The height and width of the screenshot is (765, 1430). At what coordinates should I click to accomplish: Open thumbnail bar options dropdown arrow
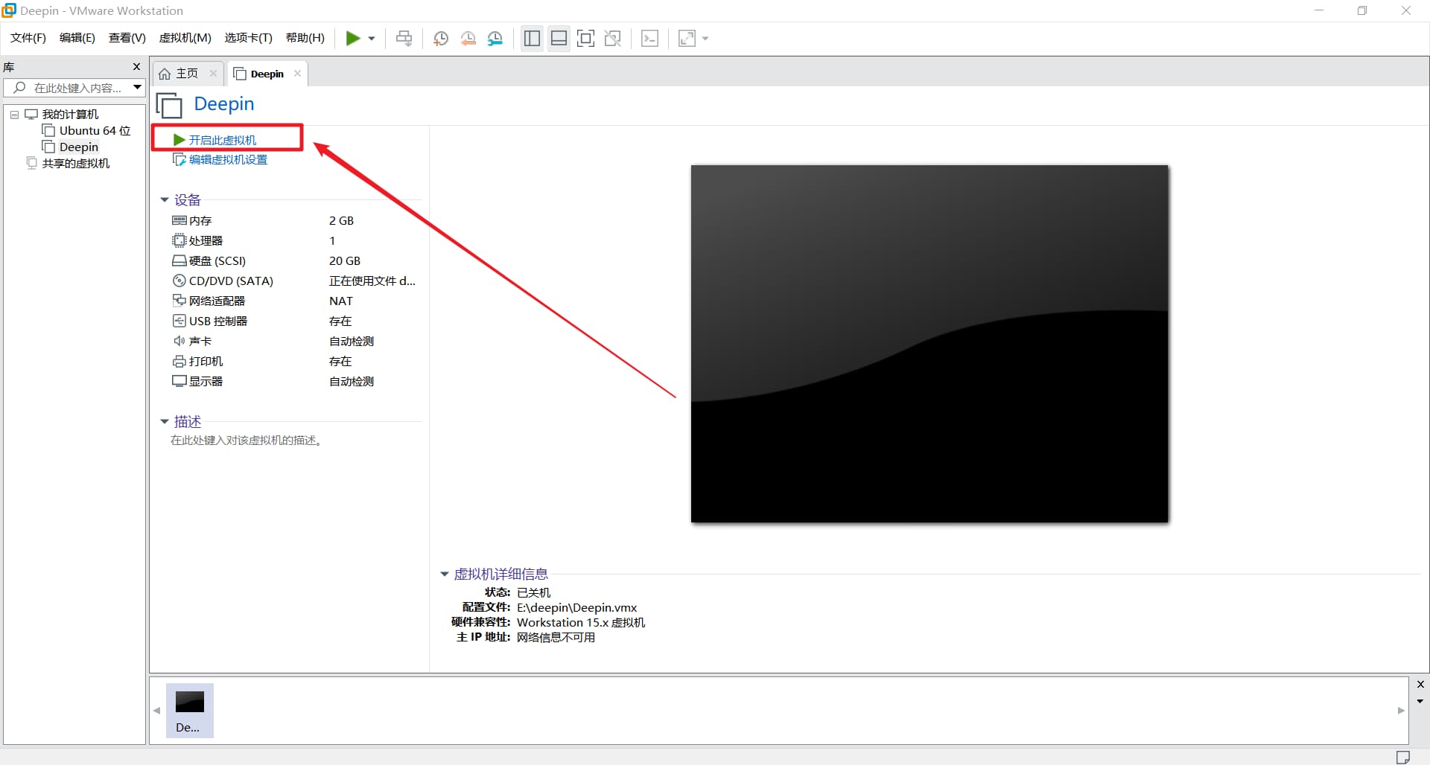tap(1420, 702)
